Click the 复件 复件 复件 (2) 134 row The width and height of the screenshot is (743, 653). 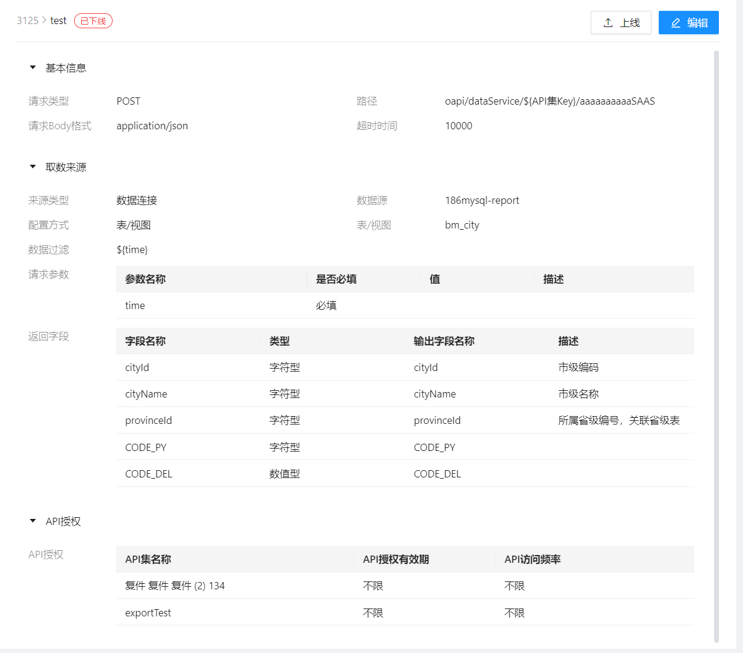click(405, 586)
